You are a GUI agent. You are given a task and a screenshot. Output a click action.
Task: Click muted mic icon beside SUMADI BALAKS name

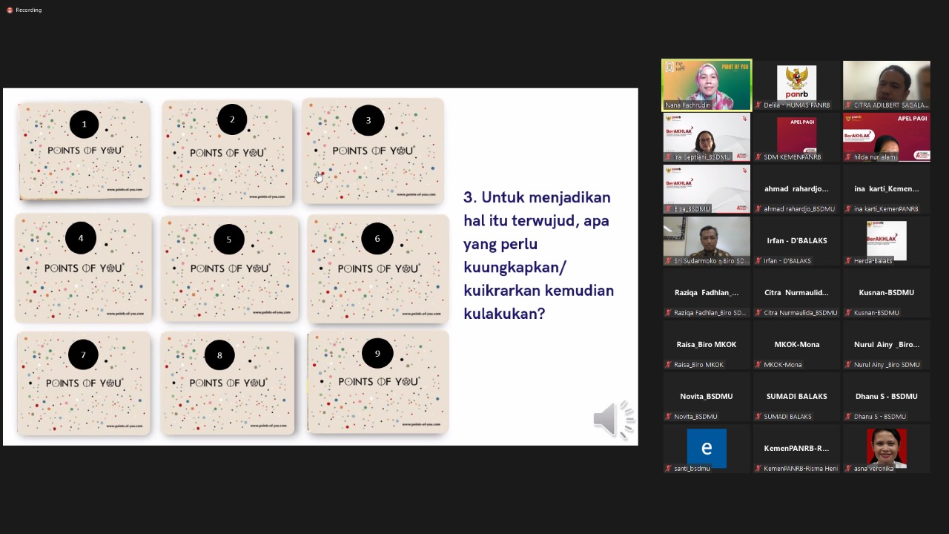pos(758,417)
